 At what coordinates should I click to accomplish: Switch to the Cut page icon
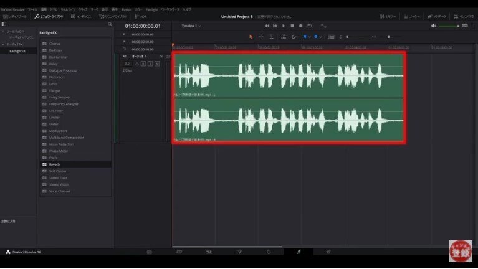point(179,252)
